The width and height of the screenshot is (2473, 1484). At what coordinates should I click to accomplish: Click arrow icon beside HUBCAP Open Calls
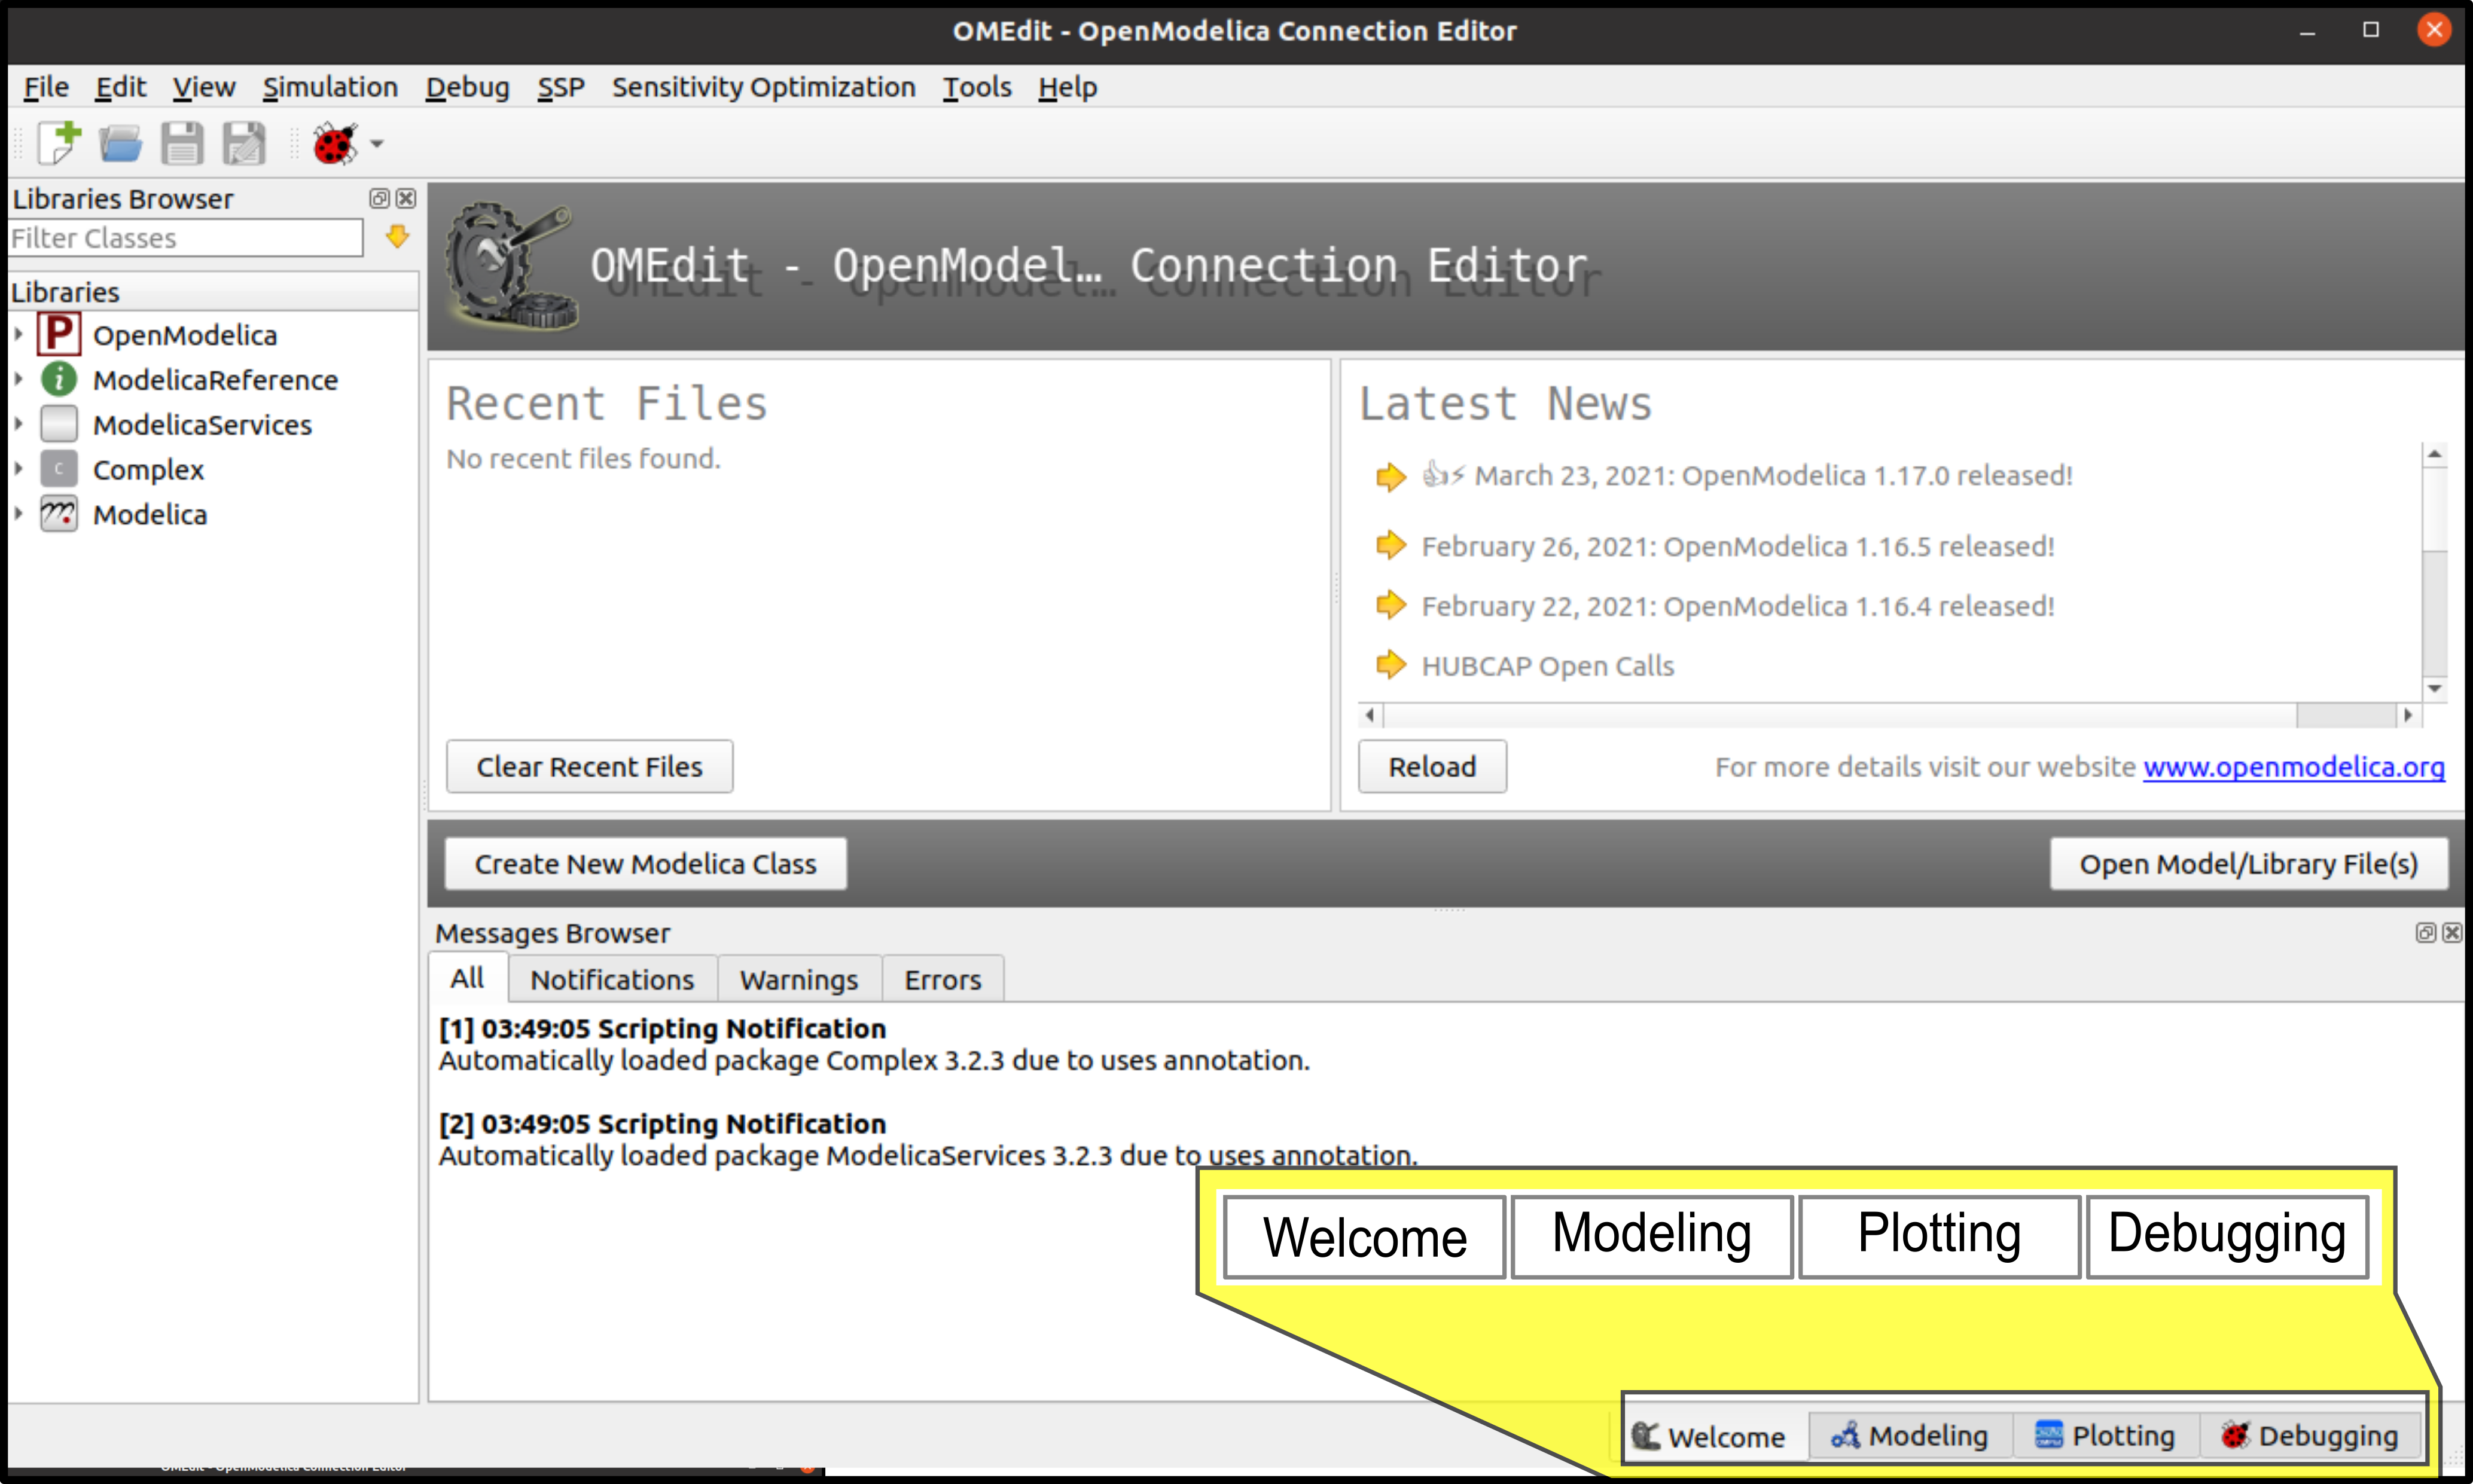[1391, 664]
